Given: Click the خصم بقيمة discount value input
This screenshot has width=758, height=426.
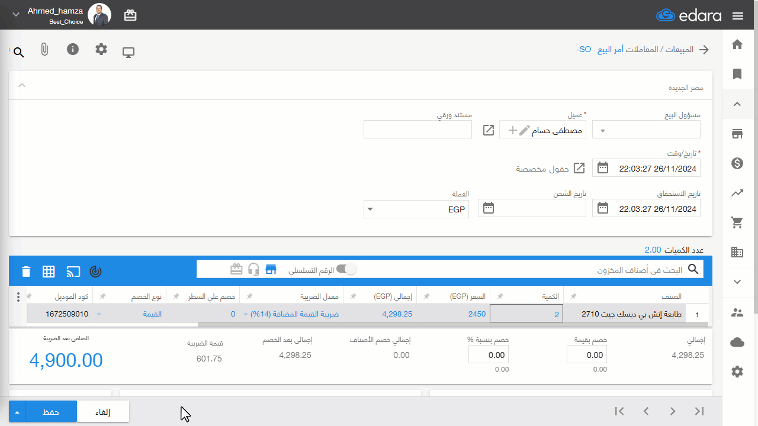Looking at the screenshot, I should point(586,354).
